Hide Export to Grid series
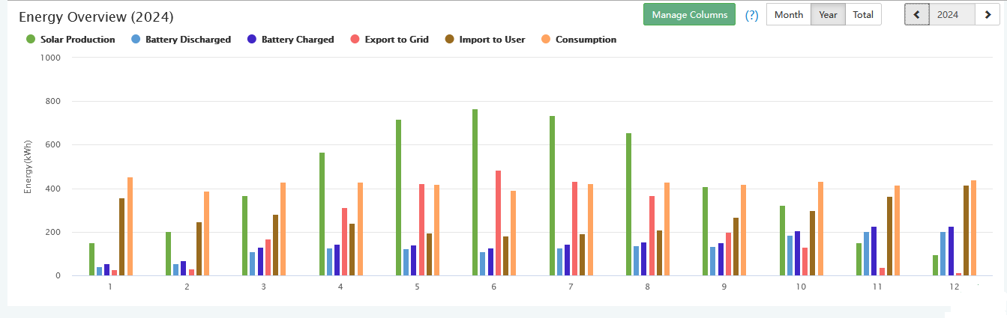Viewport: 1007px width, 318px height. click(397, 40)
